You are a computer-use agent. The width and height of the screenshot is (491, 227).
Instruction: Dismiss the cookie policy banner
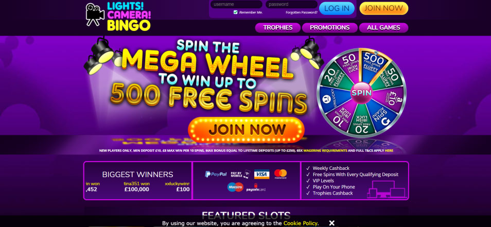pyautogui.click(x=332, y=223)
